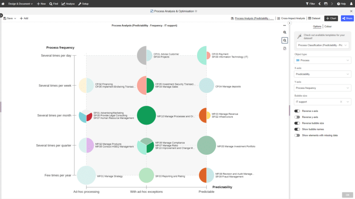Click the zoom out magnifier icon
The image size is (355, 199).
click(x=284, y=40)
